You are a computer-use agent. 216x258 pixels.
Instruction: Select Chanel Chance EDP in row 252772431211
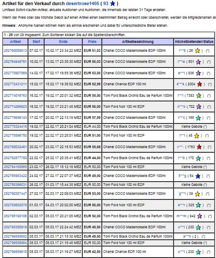click(124, 84)
